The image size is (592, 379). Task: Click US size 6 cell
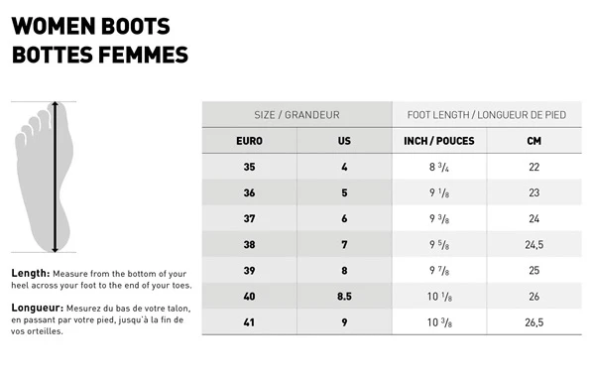[344, 218]
